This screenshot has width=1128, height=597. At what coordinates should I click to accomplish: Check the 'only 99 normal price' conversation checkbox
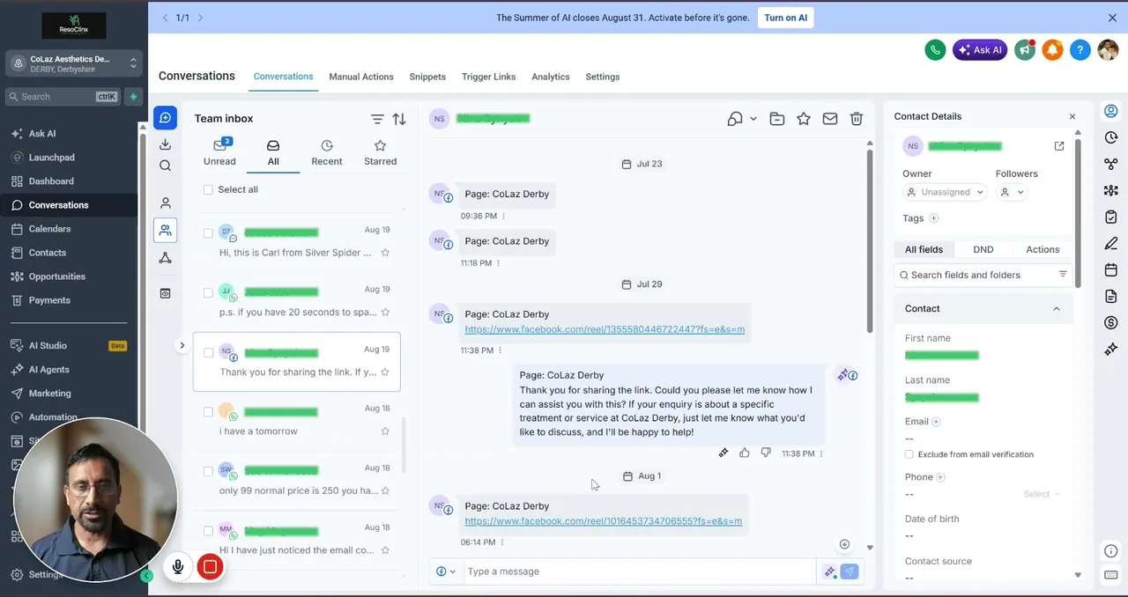(x=208, y=471)
